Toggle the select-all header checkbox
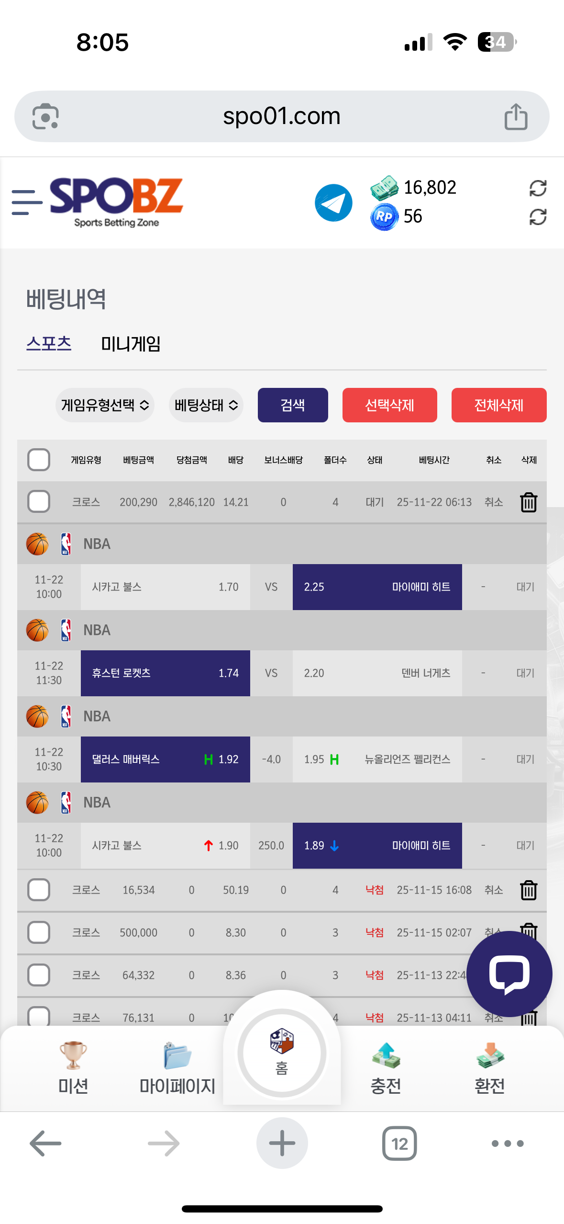Screen dimensions: 564x1224 39,460
